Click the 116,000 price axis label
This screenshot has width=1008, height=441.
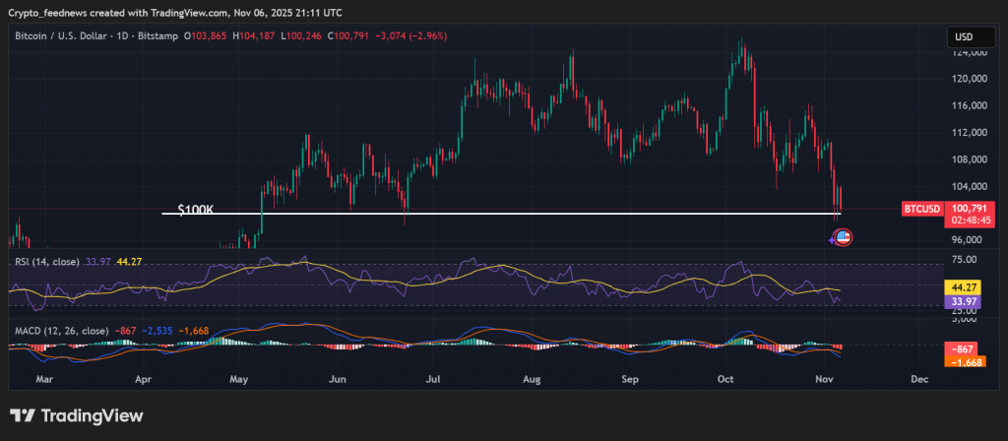(x=971, y=105)
